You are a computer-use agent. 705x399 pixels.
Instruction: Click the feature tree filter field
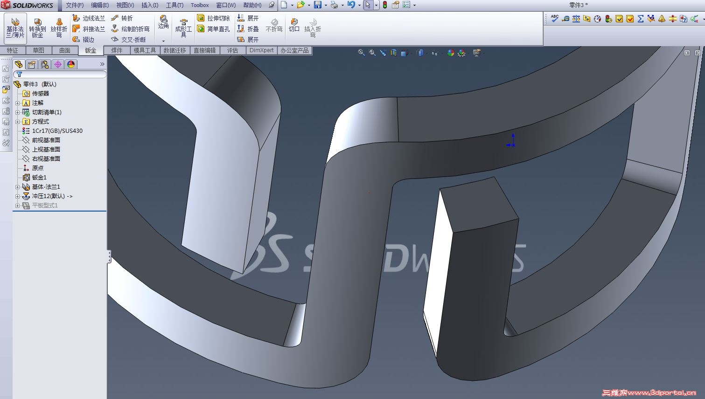(60, 75)
